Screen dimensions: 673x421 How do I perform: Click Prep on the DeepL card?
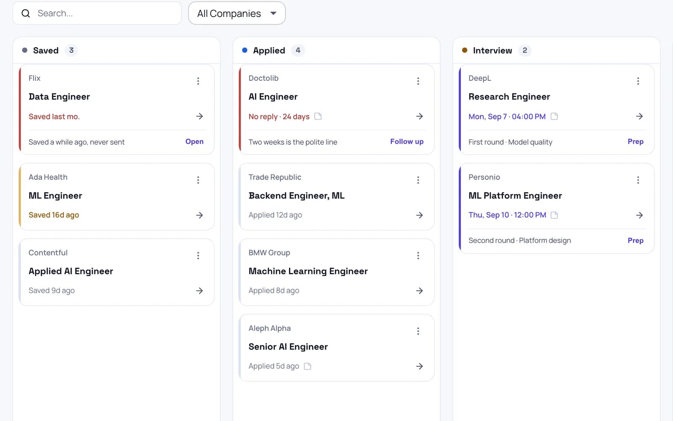(x=636, y=141)
